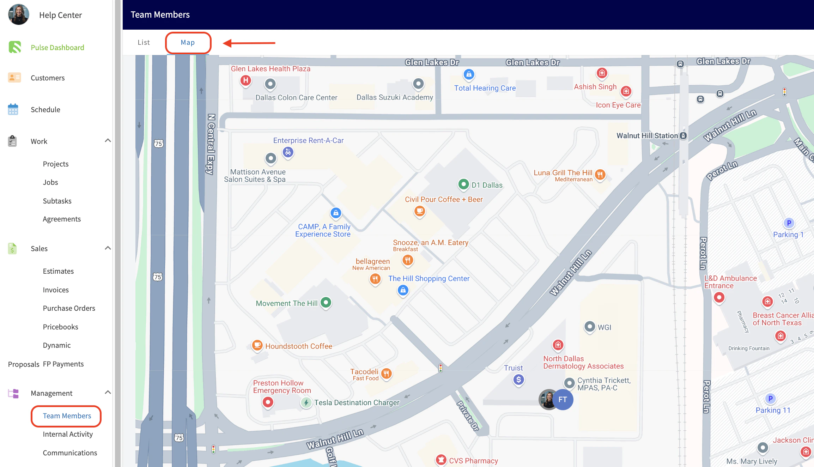Collapse the Work section chevron

[108, 141]
